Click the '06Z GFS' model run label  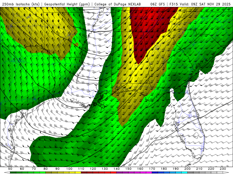[158, 4]
